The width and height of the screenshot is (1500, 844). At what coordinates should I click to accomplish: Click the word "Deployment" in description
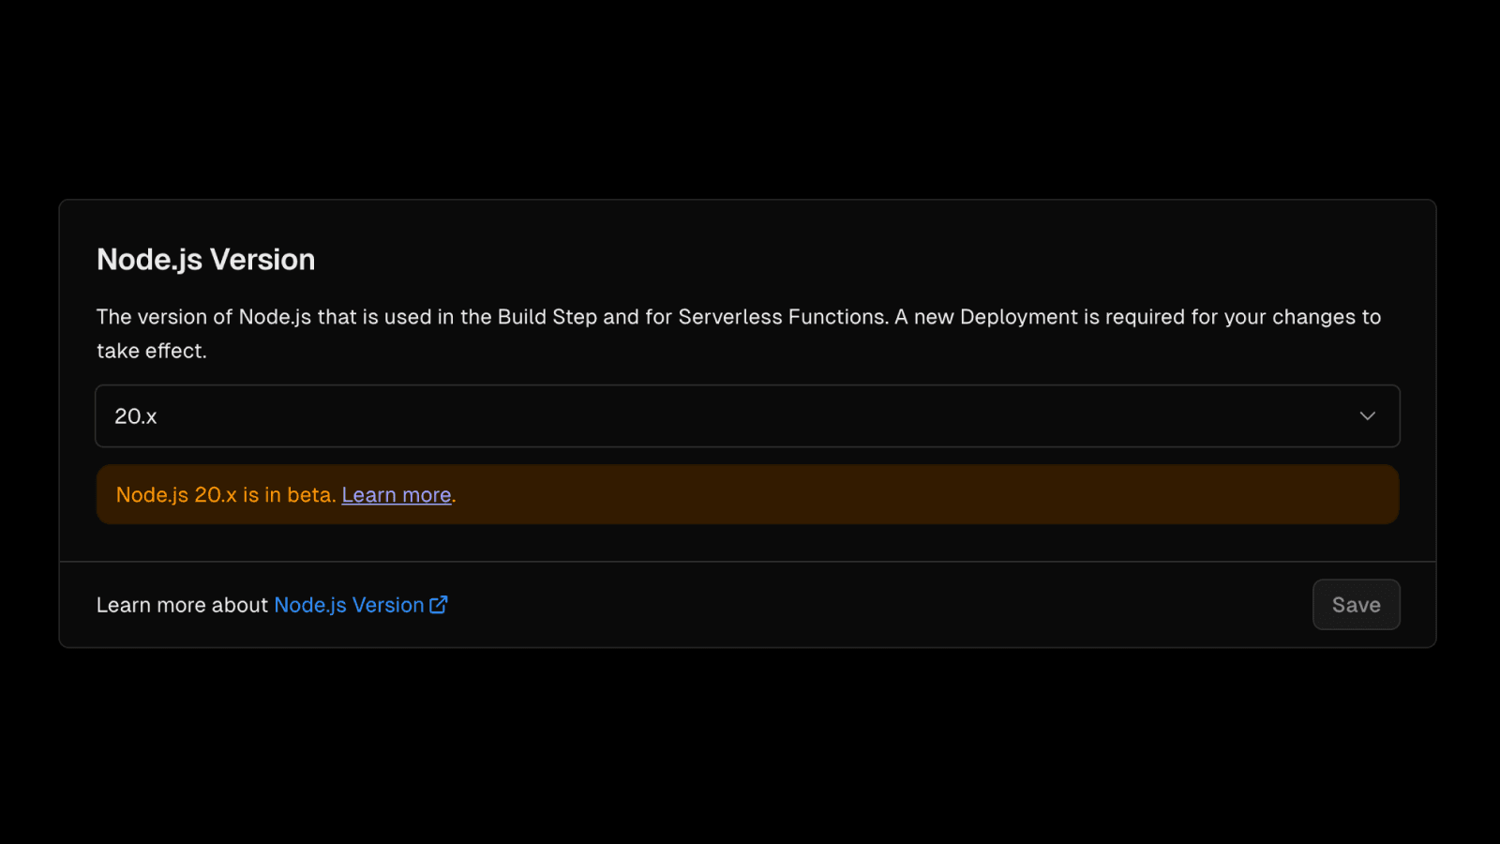pyautogui.click(x=1018, y=317)
